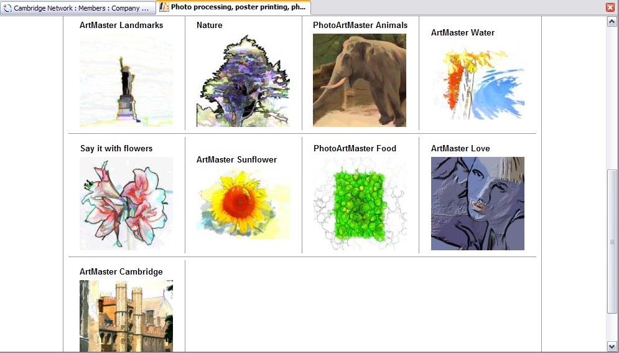The width and height of the screenshot is (619, 353).
Task: Click the elephant thumbnail image
Action: pyautogui.click(x=360, y=80)
